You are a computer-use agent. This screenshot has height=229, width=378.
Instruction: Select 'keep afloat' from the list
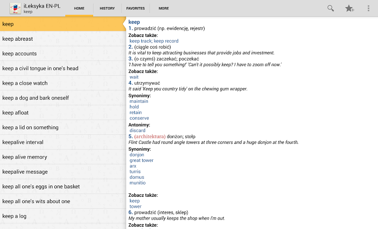pos(15,113)
